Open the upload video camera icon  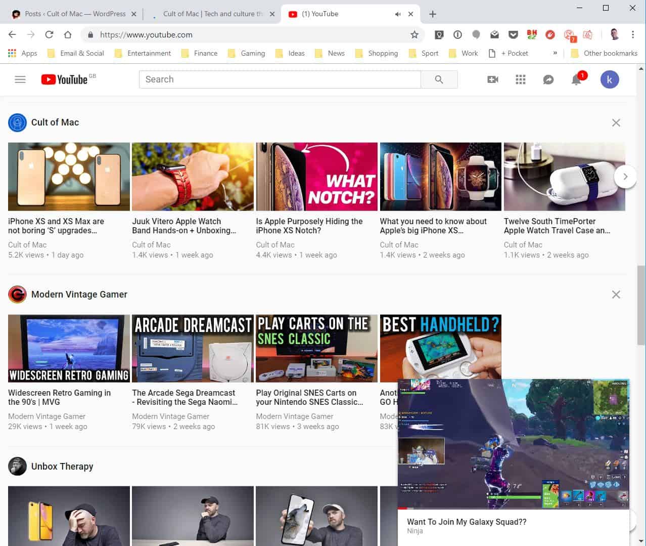(x=492, y=79)
